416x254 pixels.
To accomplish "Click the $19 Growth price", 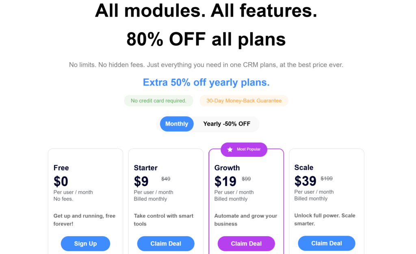I will [225, 181].
